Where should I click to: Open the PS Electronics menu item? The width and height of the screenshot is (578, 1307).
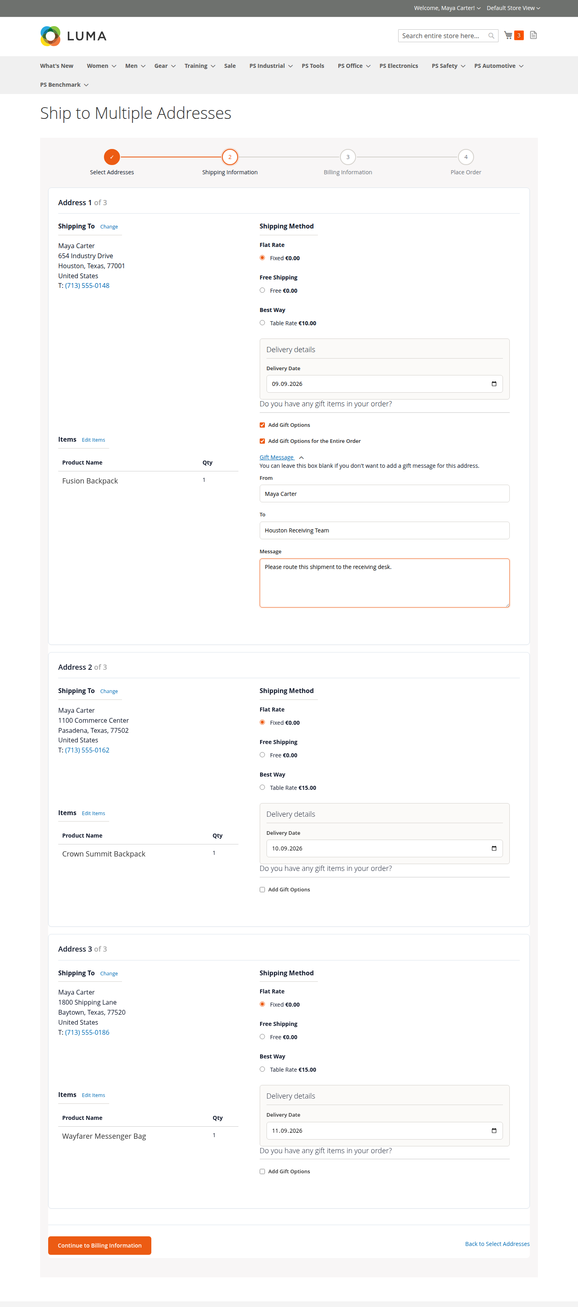point(399,66)
